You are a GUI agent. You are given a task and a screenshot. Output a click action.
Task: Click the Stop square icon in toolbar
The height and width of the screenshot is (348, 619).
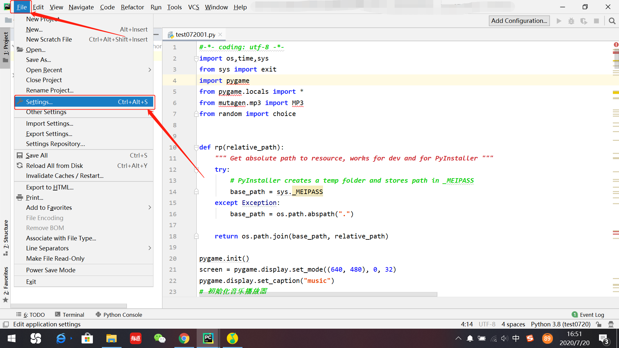[x=596, y=21]
